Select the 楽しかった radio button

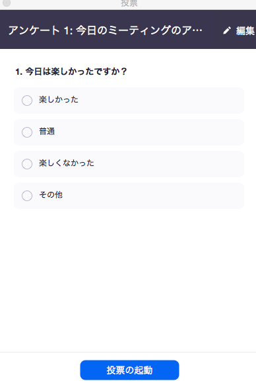(x=27, y=101)
